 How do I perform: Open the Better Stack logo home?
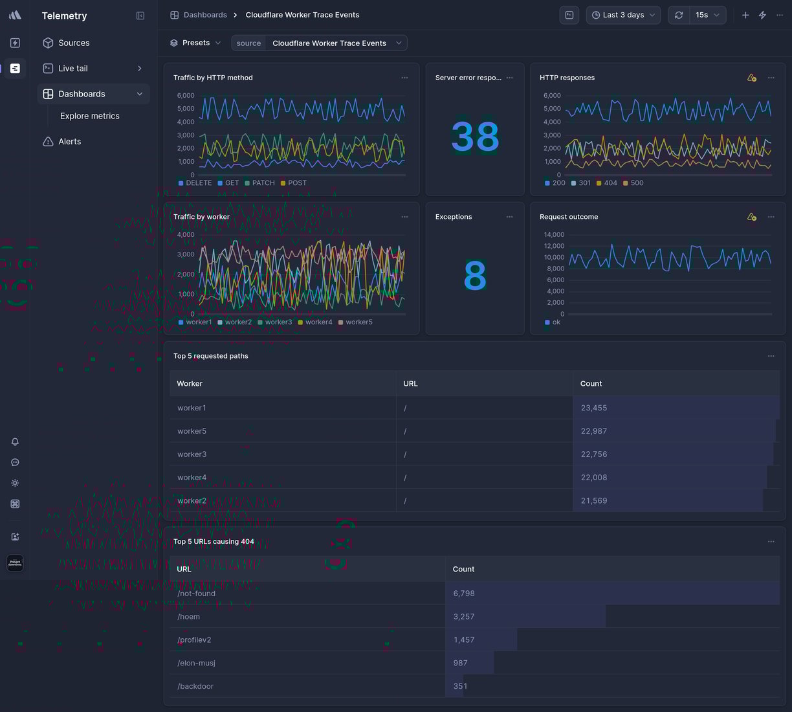click(x=15, y=15)
